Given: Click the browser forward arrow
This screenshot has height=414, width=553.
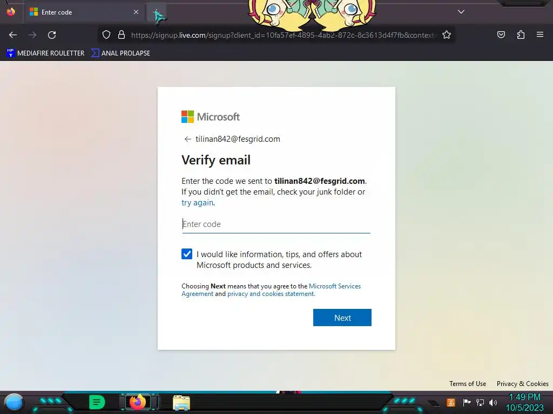Looking at the screenshot, I should pyautogui.click(x=32, y=35).
